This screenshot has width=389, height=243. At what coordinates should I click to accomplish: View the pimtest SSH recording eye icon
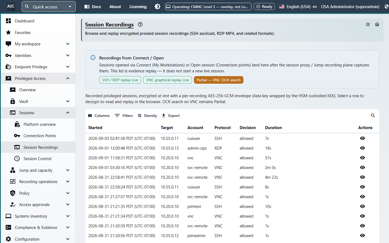point(363,206)
